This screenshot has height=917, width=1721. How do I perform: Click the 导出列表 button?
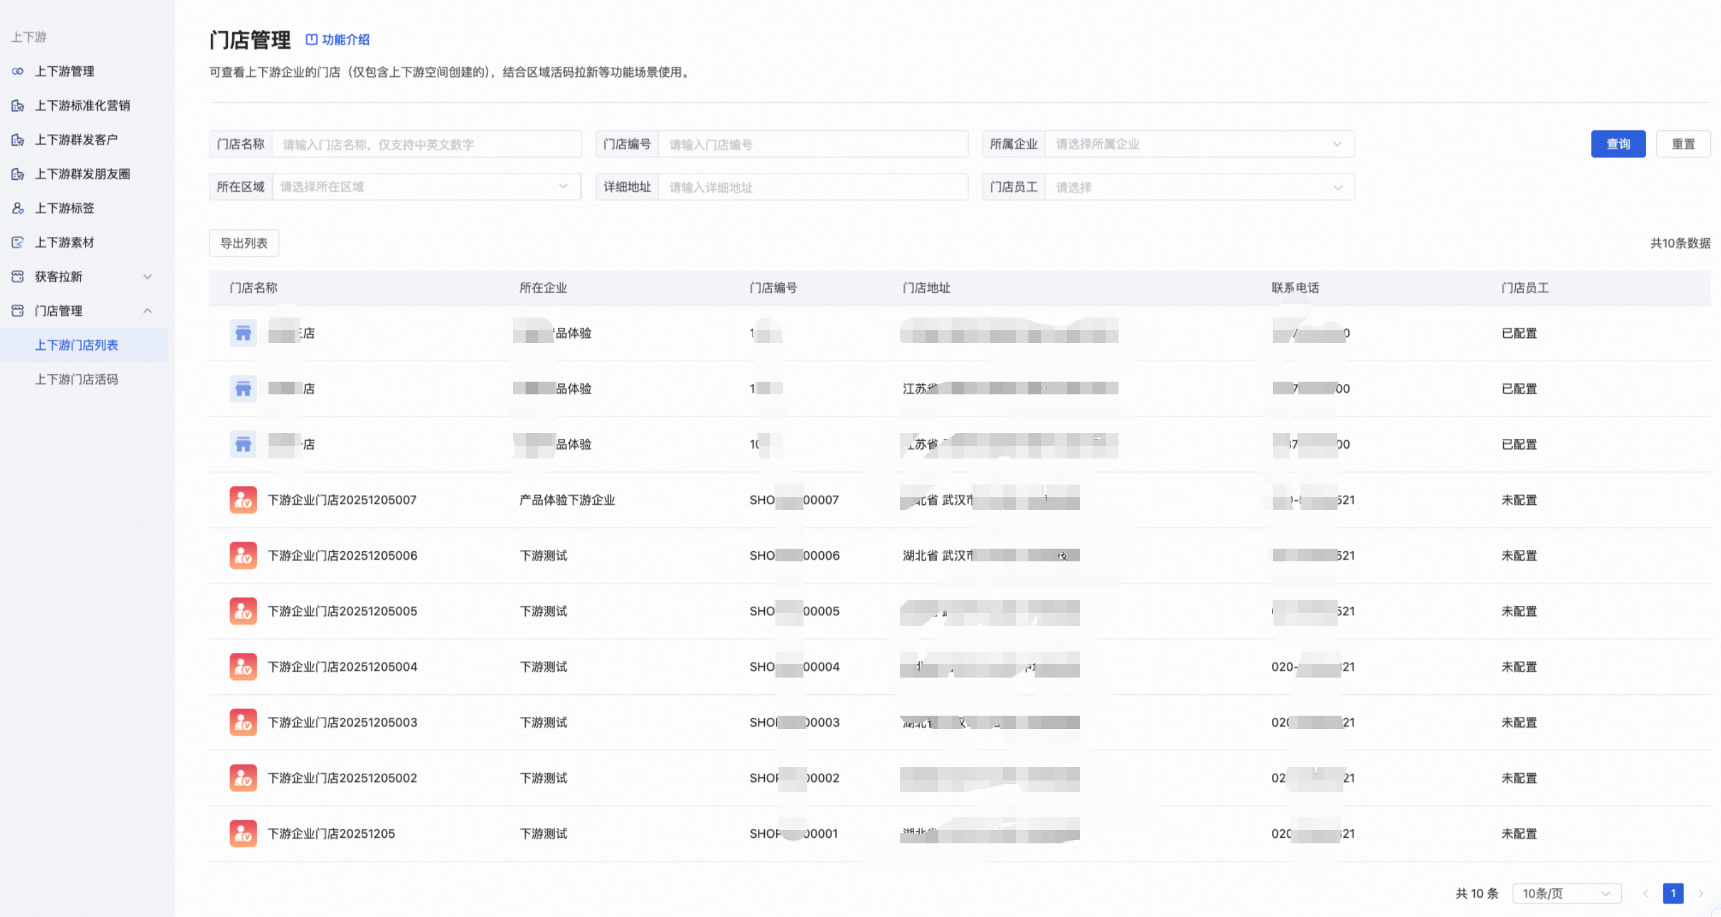tap(244, 243)
